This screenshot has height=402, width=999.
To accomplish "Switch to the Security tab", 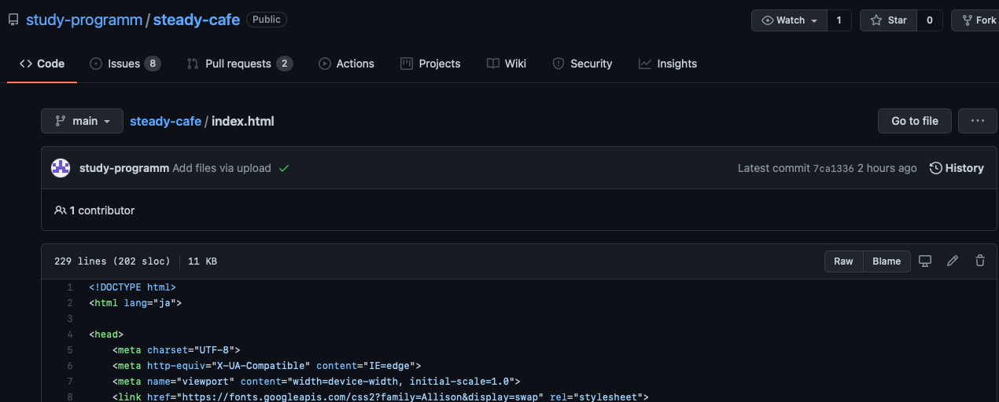I will 582,64.
